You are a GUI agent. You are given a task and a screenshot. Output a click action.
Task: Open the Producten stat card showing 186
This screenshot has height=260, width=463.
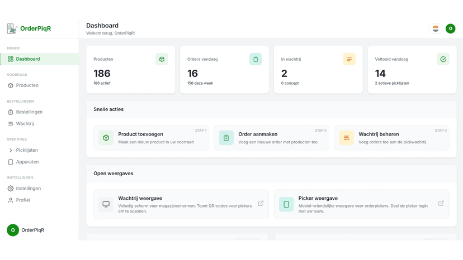click(x=130, y=70)
